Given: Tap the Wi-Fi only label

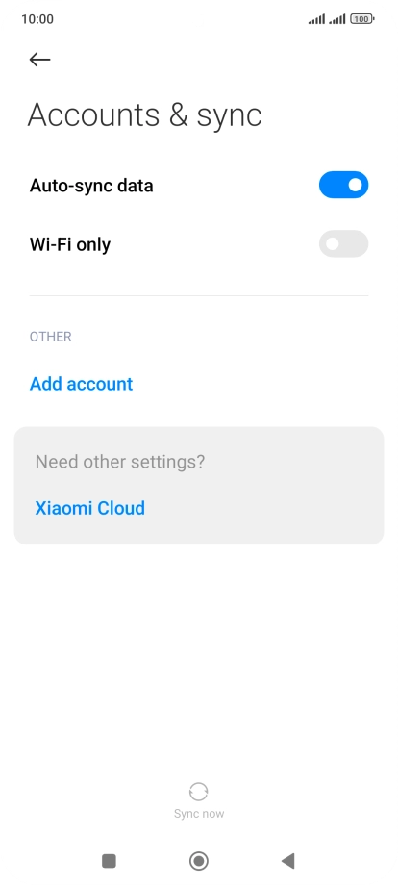Looking at the screenshot, I should pos(70,245).
